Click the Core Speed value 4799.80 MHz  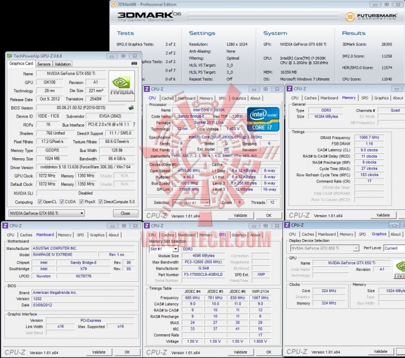coord(190,171)
